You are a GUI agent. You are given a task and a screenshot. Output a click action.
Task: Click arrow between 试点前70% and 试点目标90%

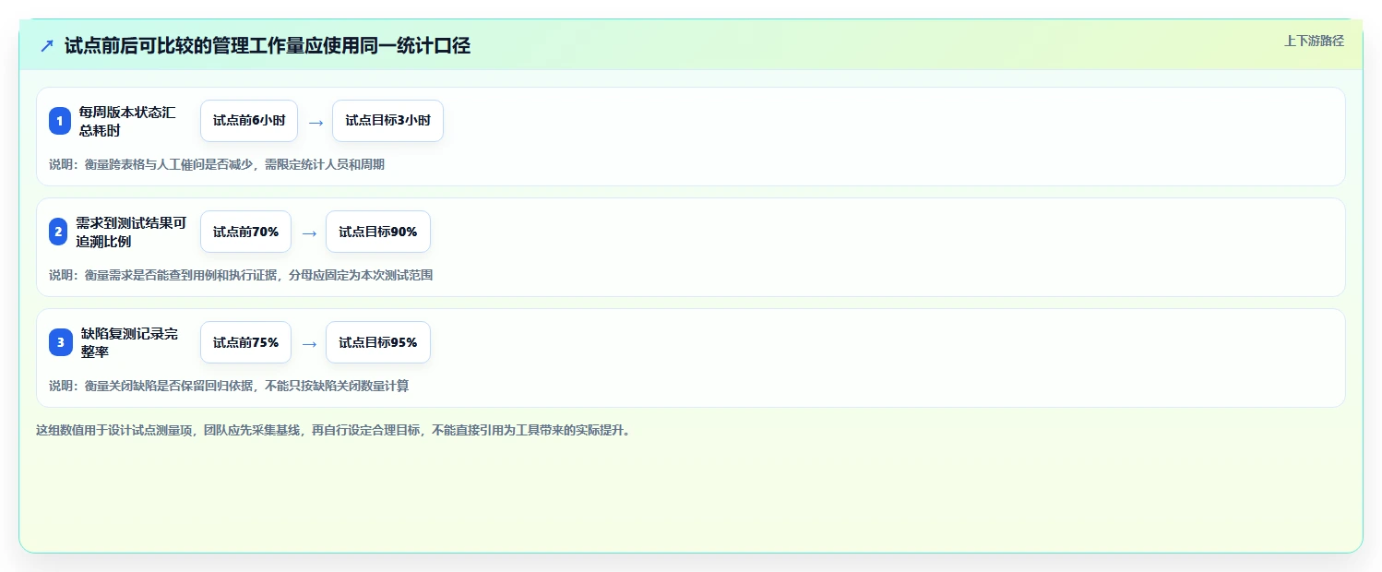309,232
